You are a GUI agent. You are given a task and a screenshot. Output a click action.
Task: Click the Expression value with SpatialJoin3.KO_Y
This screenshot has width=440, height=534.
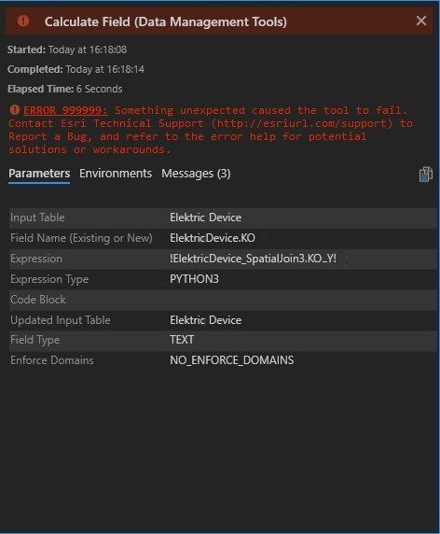tap(253, 259)
